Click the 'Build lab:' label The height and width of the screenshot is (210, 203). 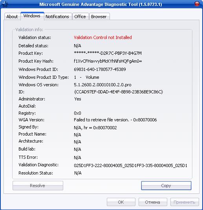pos(27,149)
